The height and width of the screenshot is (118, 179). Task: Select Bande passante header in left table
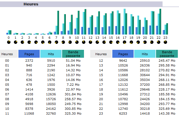pos(73,54)
